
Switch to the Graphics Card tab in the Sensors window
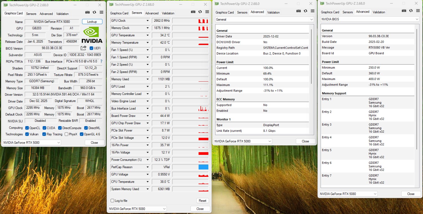[119, 13]
